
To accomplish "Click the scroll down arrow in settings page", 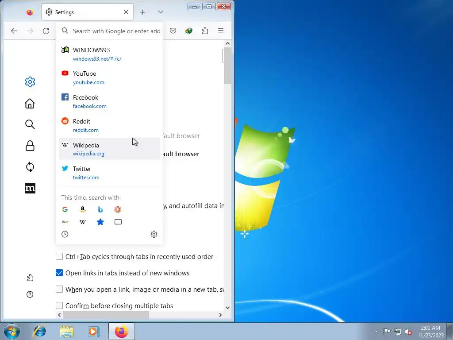I will click(x=228, y=308).
